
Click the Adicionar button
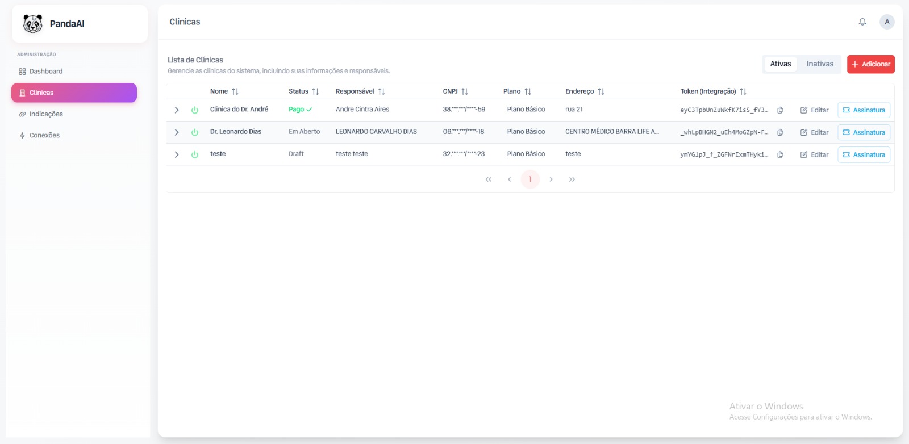pyautogui.click(x=871, y=64)
